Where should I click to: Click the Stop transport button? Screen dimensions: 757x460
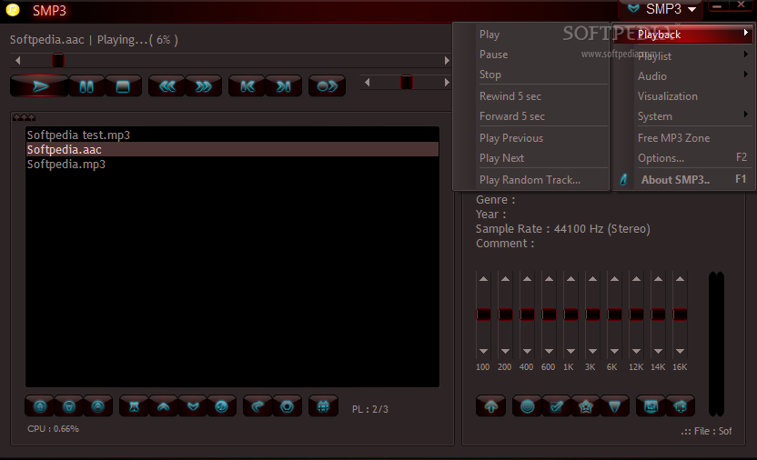123,86
